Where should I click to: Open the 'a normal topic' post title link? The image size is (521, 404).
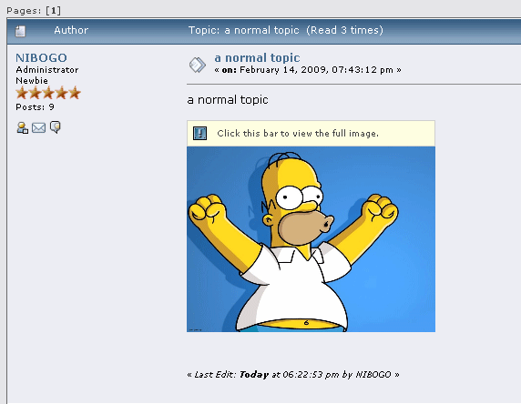[x=257, y=57]
